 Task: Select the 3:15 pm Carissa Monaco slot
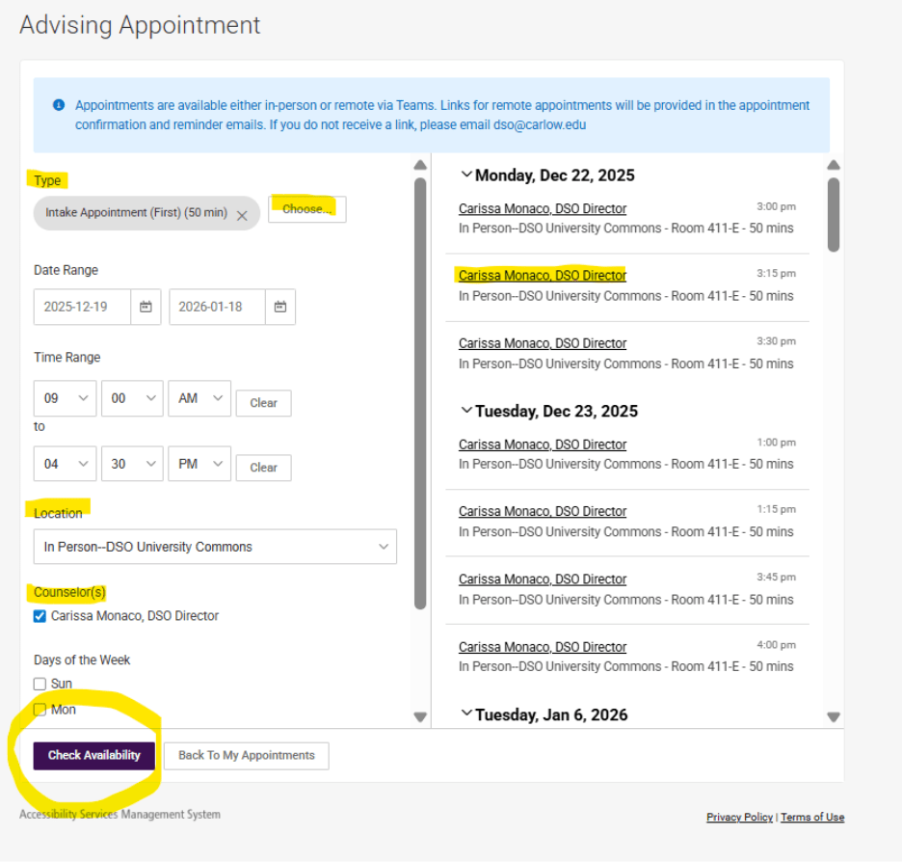[x=542, y=276]
